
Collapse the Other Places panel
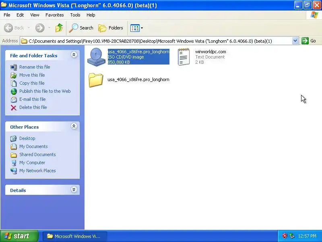(x=74, y=126)
